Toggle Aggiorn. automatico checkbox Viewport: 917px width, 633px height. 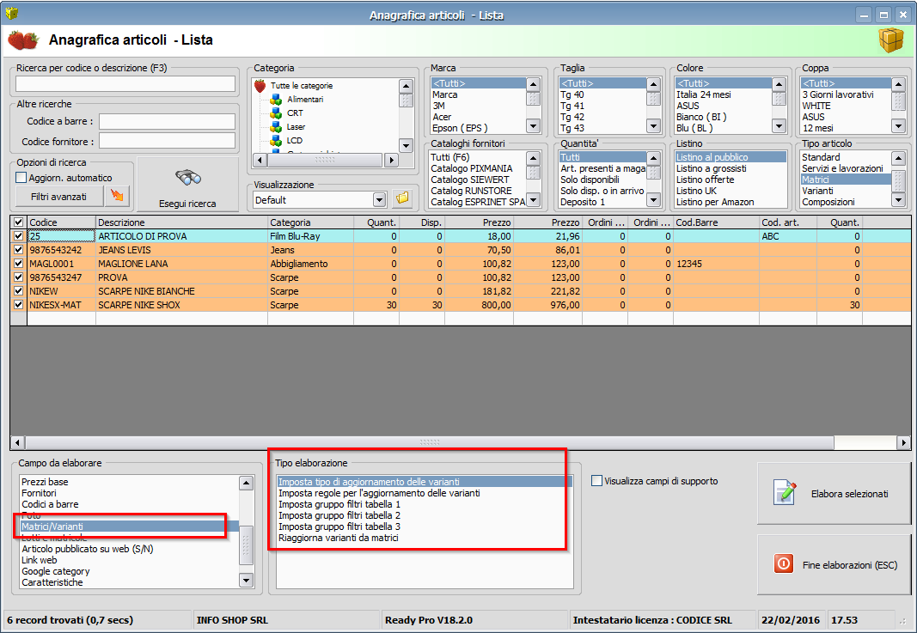click(x=21, y=177)
